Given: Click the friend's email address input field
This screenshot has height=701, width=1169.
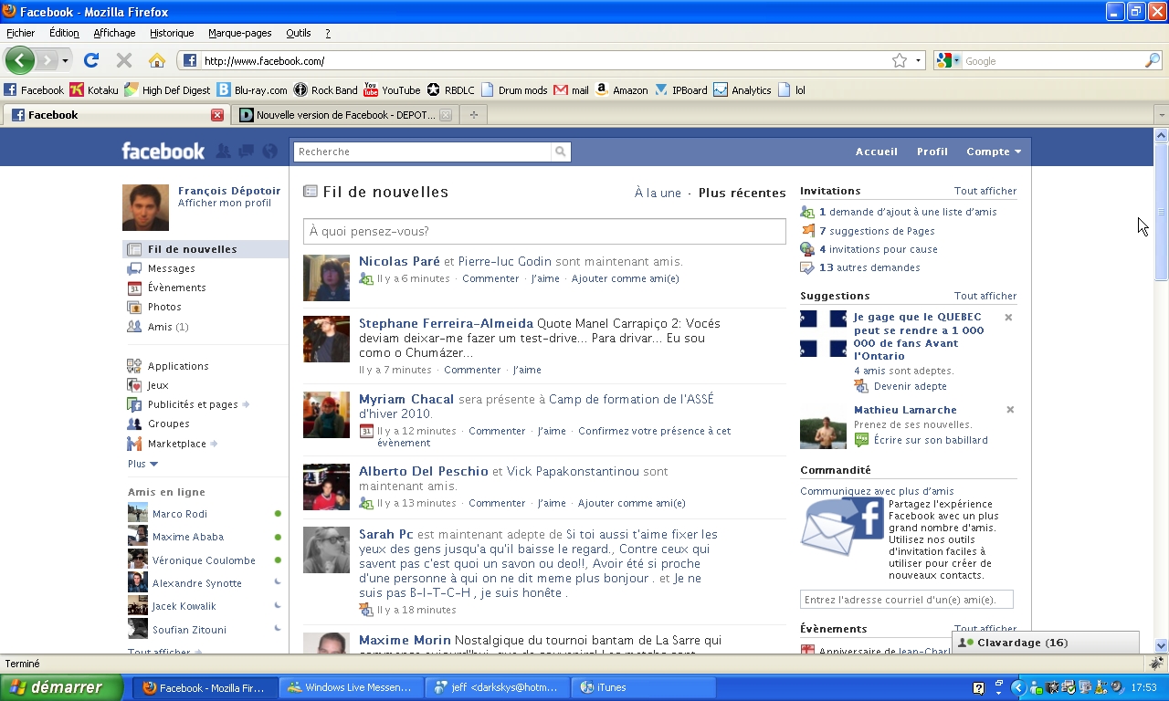Looking at the screenshot, I should point(907,600).
